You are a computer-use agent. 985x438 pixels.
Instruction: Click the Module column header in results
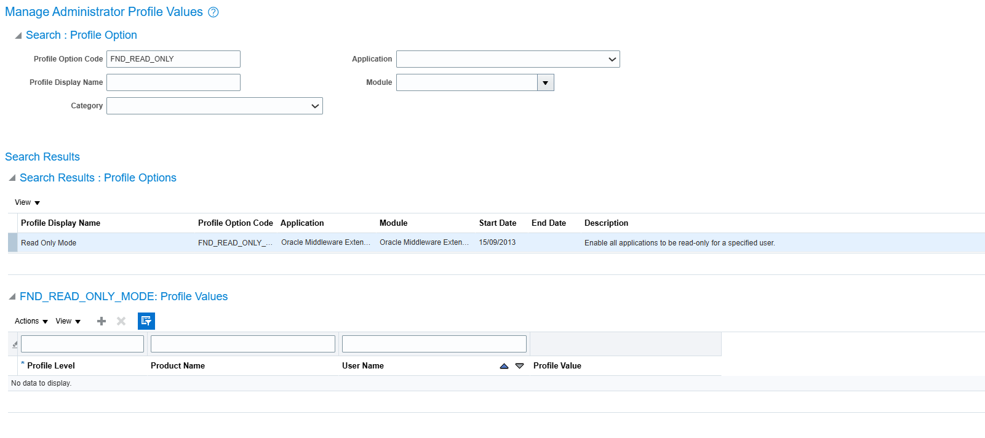(394, 223)
